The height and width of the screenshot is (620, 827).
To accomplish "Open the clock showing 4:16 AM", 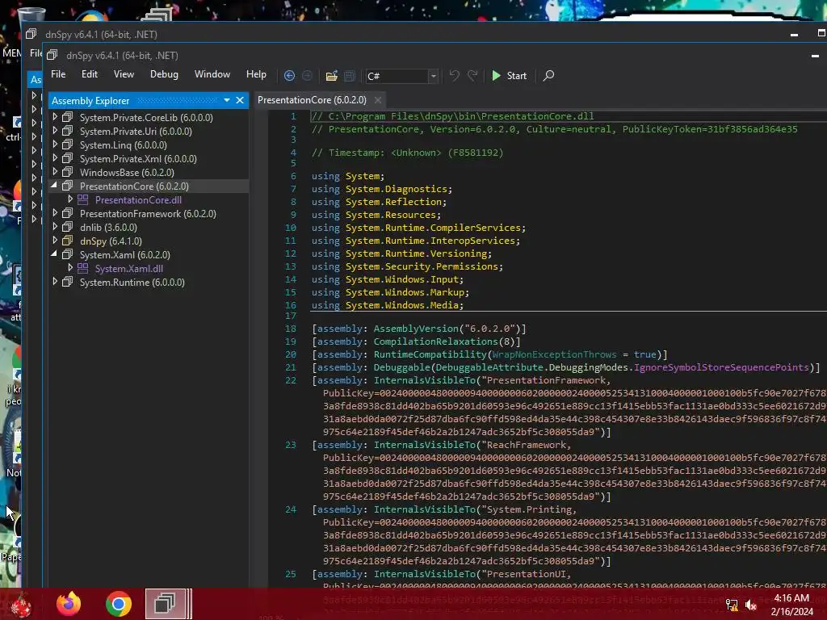I will [791, 605].
